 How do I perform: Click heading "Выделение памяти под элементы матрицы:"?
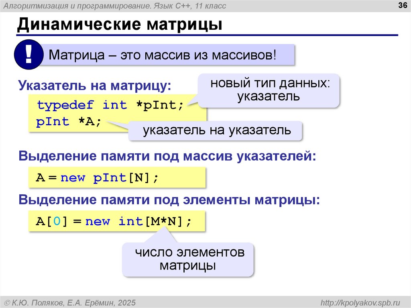click(169, 200)
